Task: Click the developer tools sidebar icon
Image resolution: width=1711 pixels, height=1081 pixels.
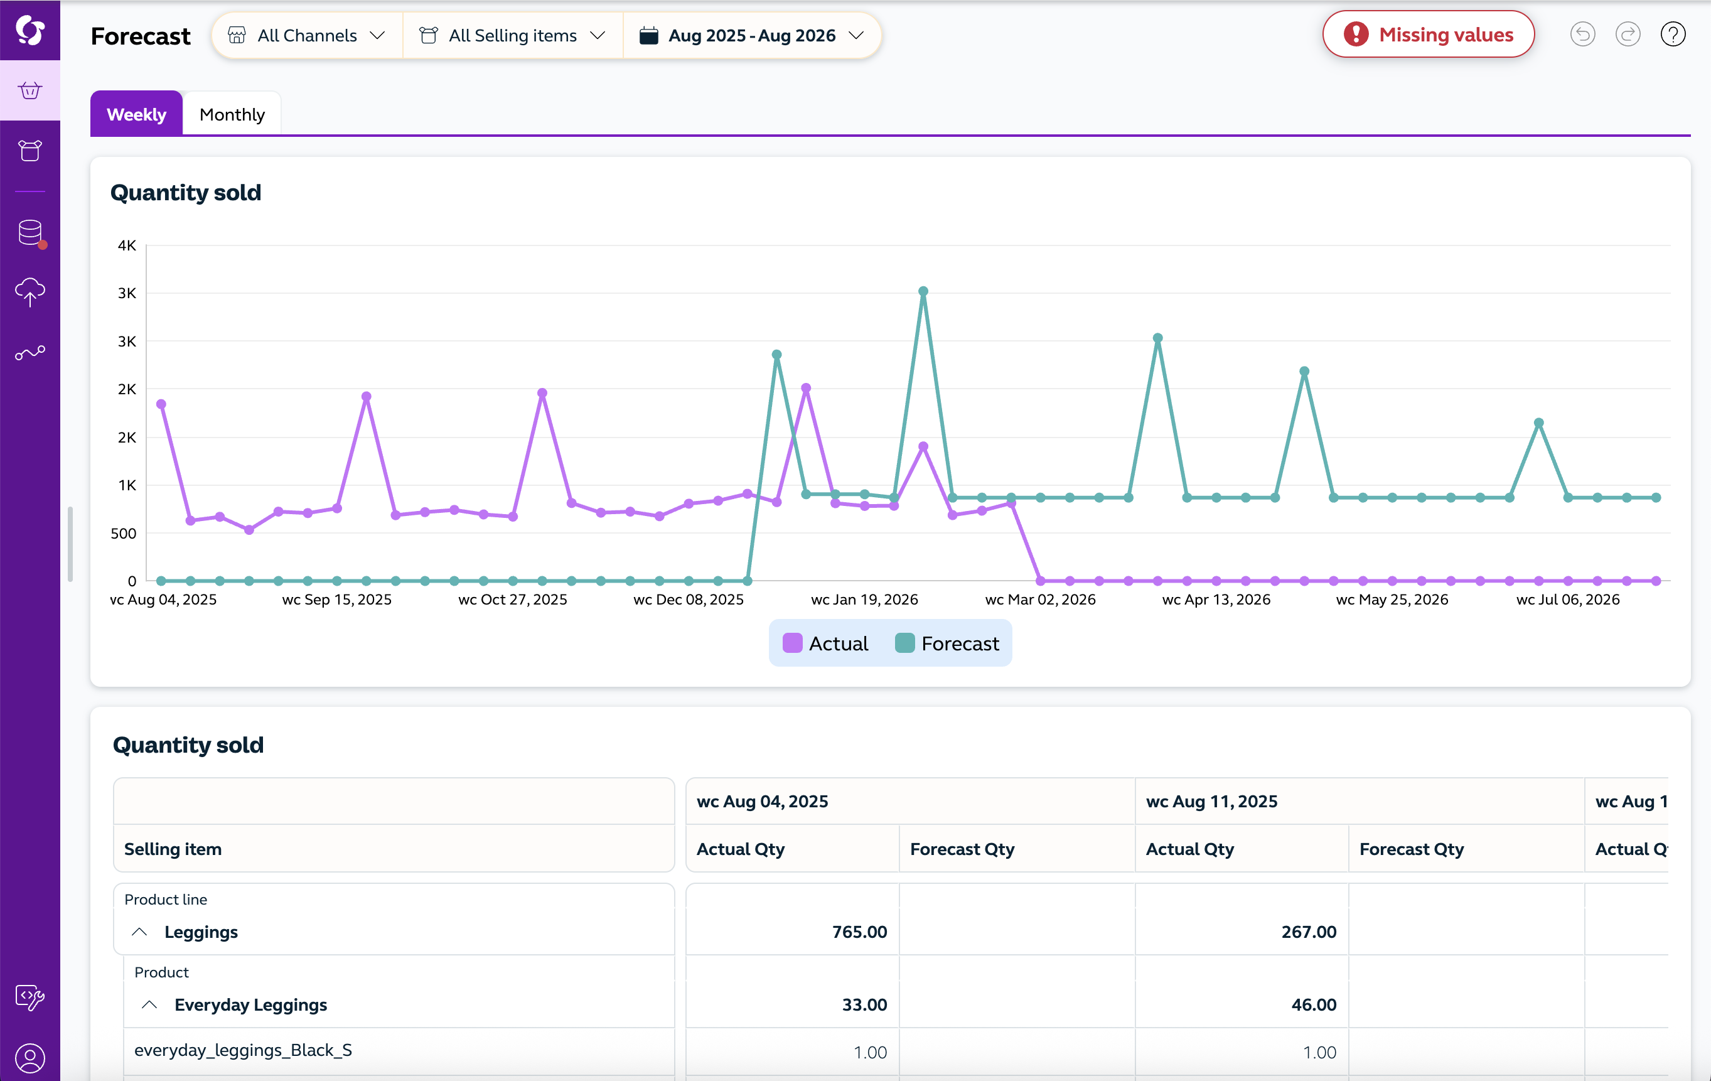Action: click(30, 997)
